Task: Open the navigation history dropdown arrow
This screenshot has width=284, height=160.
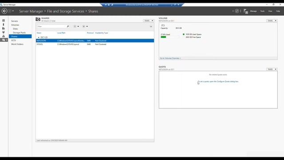Action: coord(13,11)
